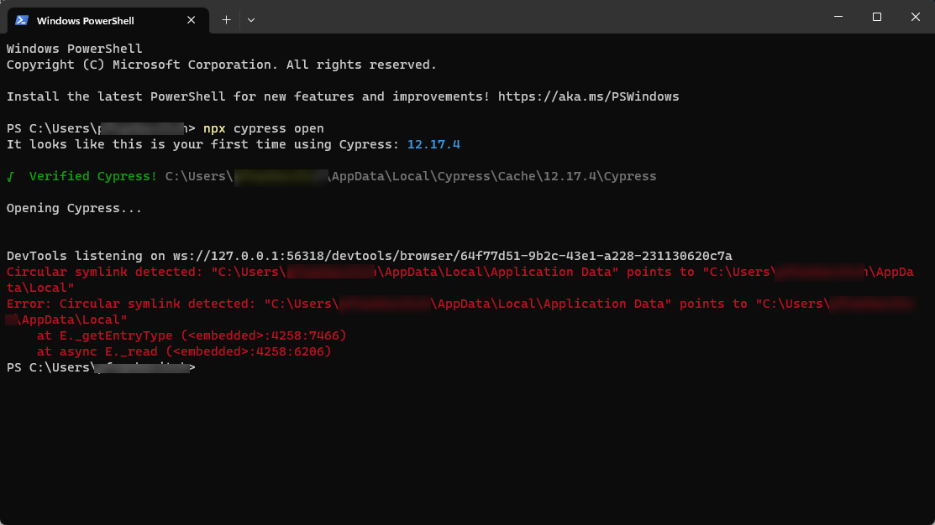Image resolution: width=935 pixels, height=525 pixels.
Task: Maximize the terminal window
Action: coord(876,17)
